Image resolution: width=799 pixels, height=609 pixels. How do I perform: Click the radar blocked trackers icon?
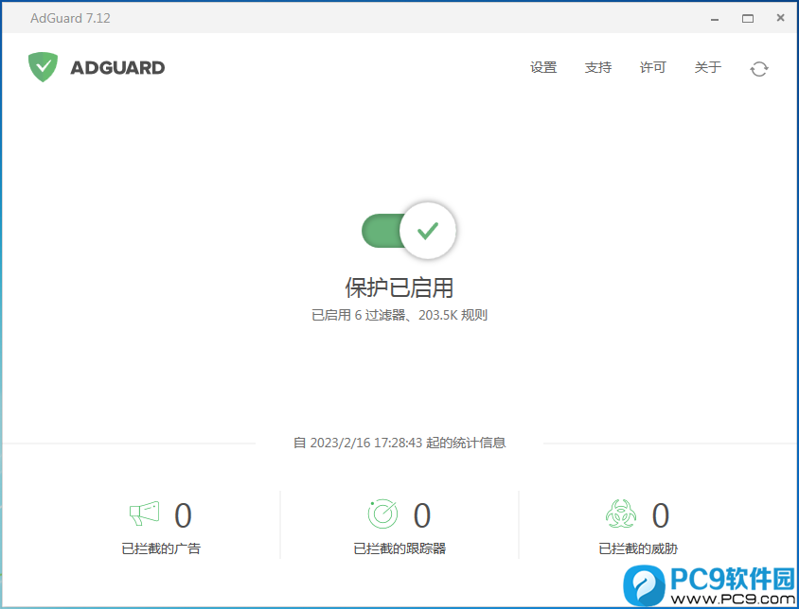tap(382, 513)
